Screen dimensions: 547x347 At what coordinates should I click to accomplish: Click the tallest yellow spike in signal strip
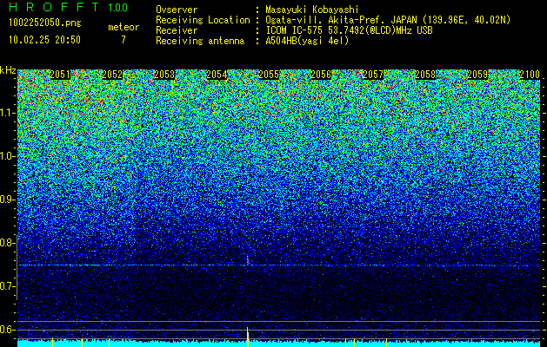coord(248,337)
